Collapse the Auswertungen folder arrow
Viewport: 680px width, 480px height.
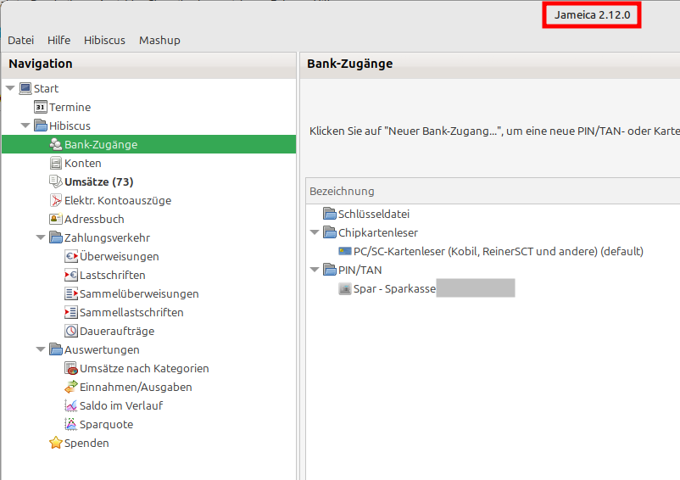click(41, 350)
